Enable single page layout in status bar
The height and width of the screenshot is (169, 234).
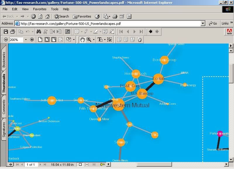point(80,165)
